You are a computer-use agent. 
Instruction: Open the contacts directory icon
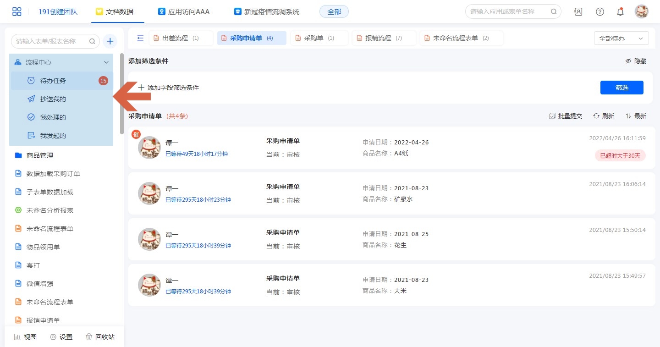click(x=578, y=11)
